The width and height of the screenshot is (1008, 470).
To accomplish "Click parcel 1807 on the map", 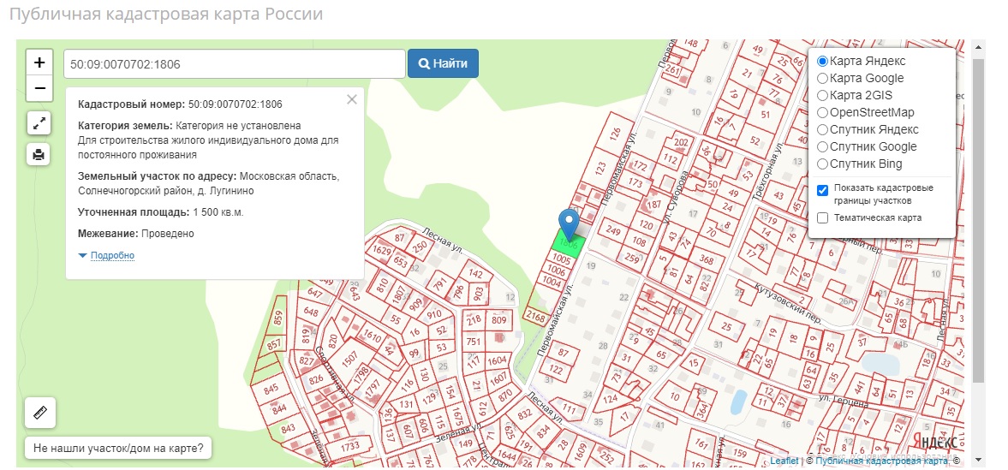I will [400, 294].
